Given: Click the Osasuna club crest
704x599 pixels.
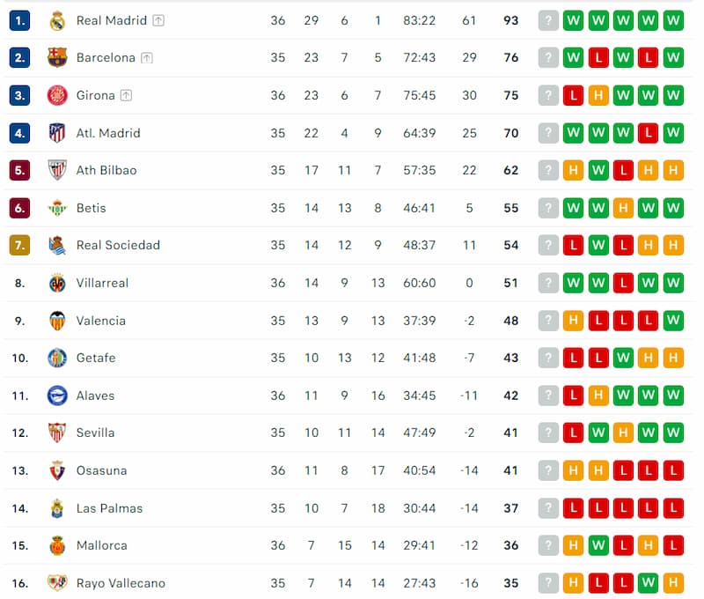Looking at the screenshot, I should [x=57, y=470].
